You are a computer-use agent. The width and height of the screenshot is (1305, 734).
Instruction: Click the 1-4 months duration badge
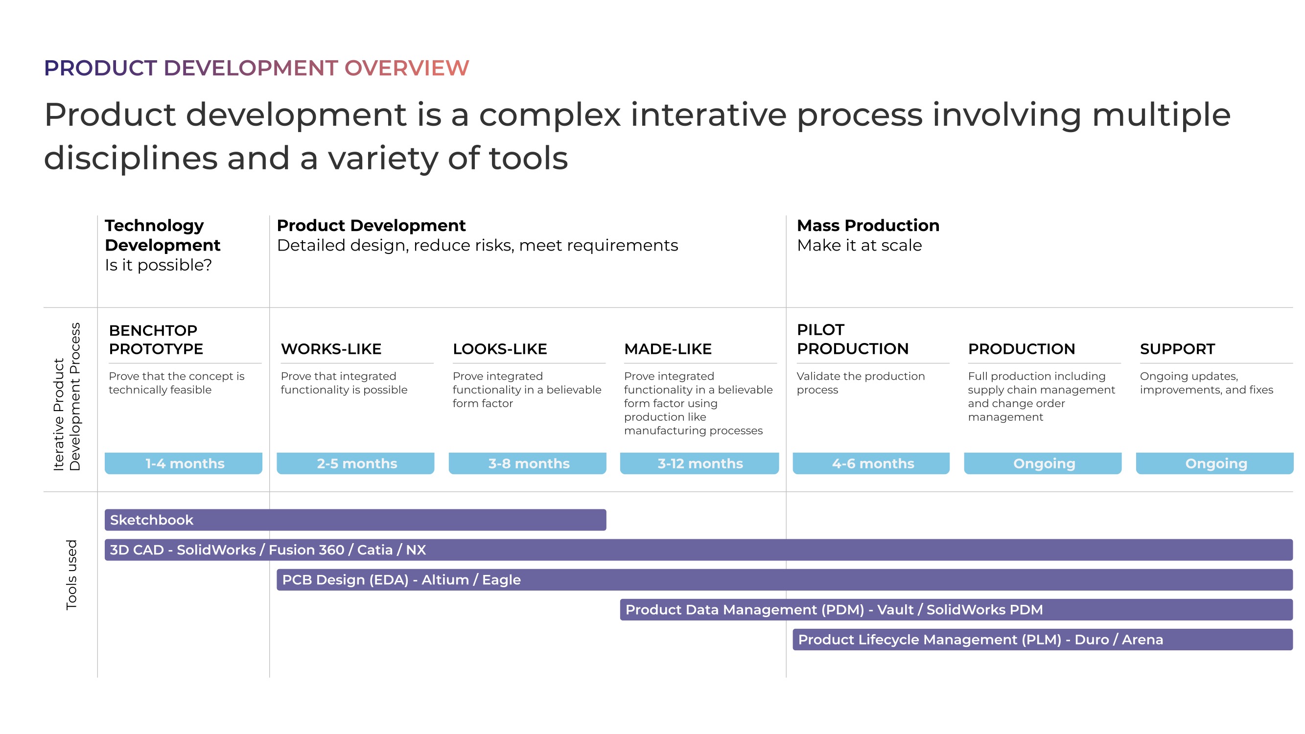pyautogui.click(x=184, y=463)
